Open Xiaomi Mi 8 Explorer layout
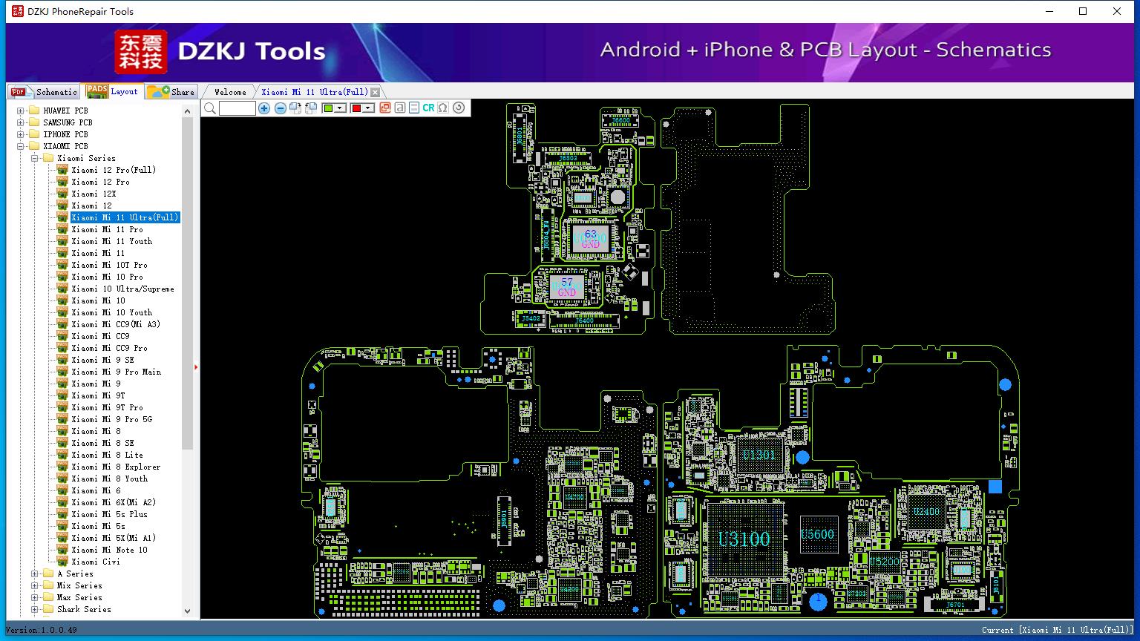1140x641 pixels. pos(116,467)
